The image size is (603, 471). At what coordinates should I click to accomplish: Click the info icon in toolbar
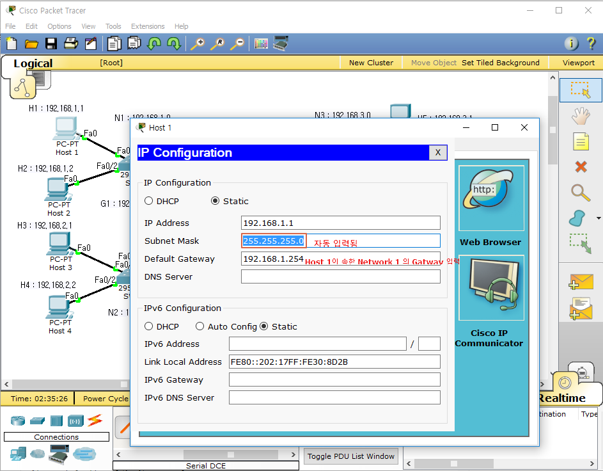(572, 44)
